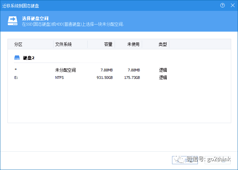Sort by the 文件系统 column header
This screenshot has height=170, width=238.
(63, 44)
